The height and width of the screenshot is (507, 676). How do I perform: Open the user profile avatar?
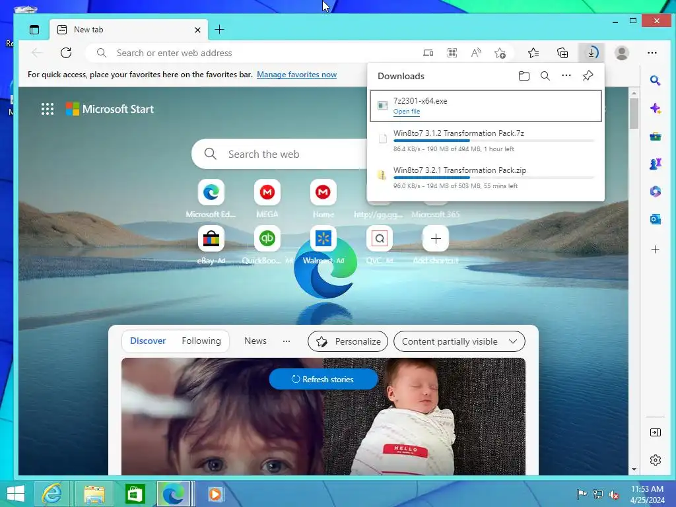622,53
